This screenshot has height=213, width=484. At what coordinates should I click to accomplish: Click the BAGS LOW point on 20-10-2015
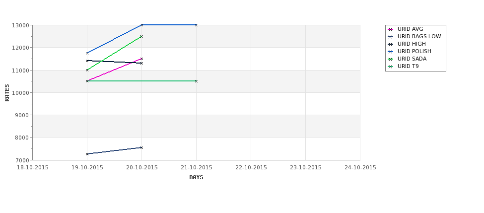tap(141, 147)
